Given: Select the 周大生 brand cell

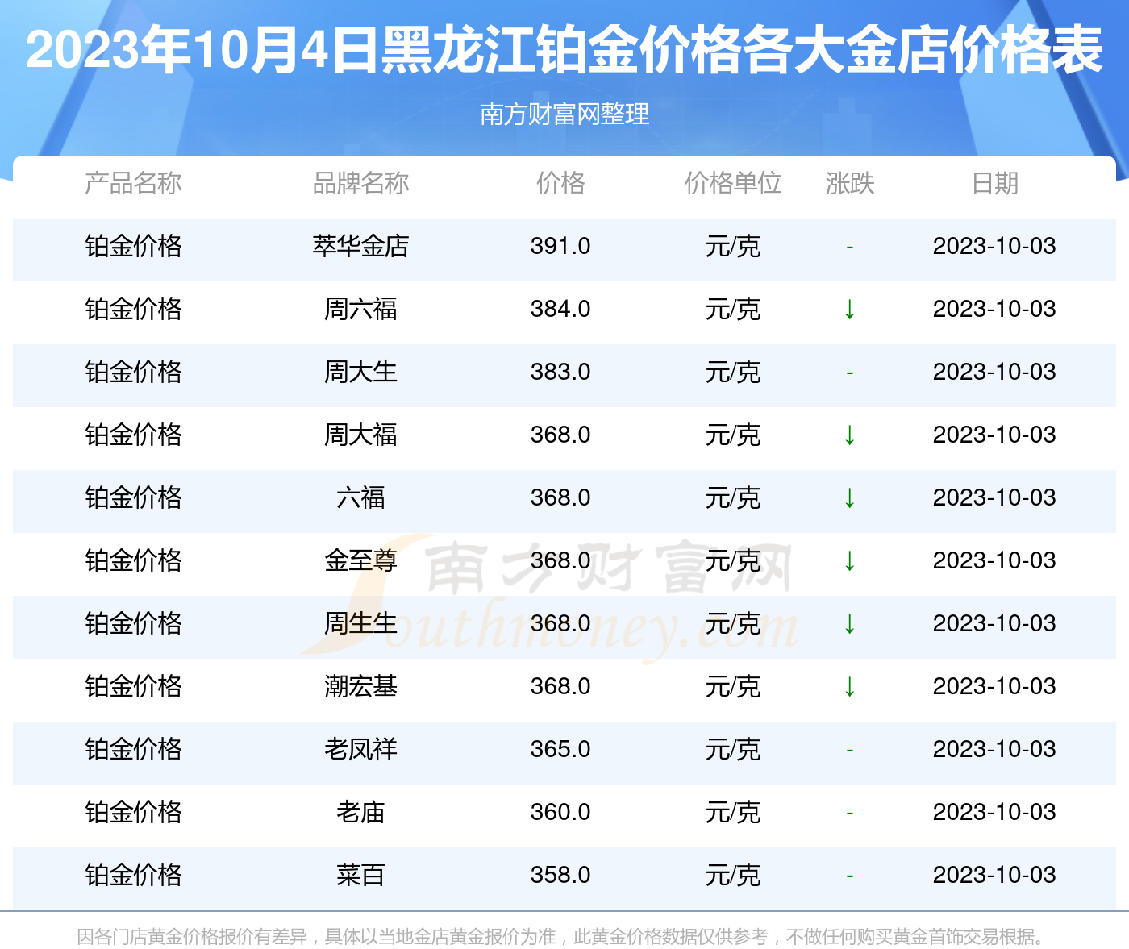Looking at the screenshot, I should [x=360, y=372].
